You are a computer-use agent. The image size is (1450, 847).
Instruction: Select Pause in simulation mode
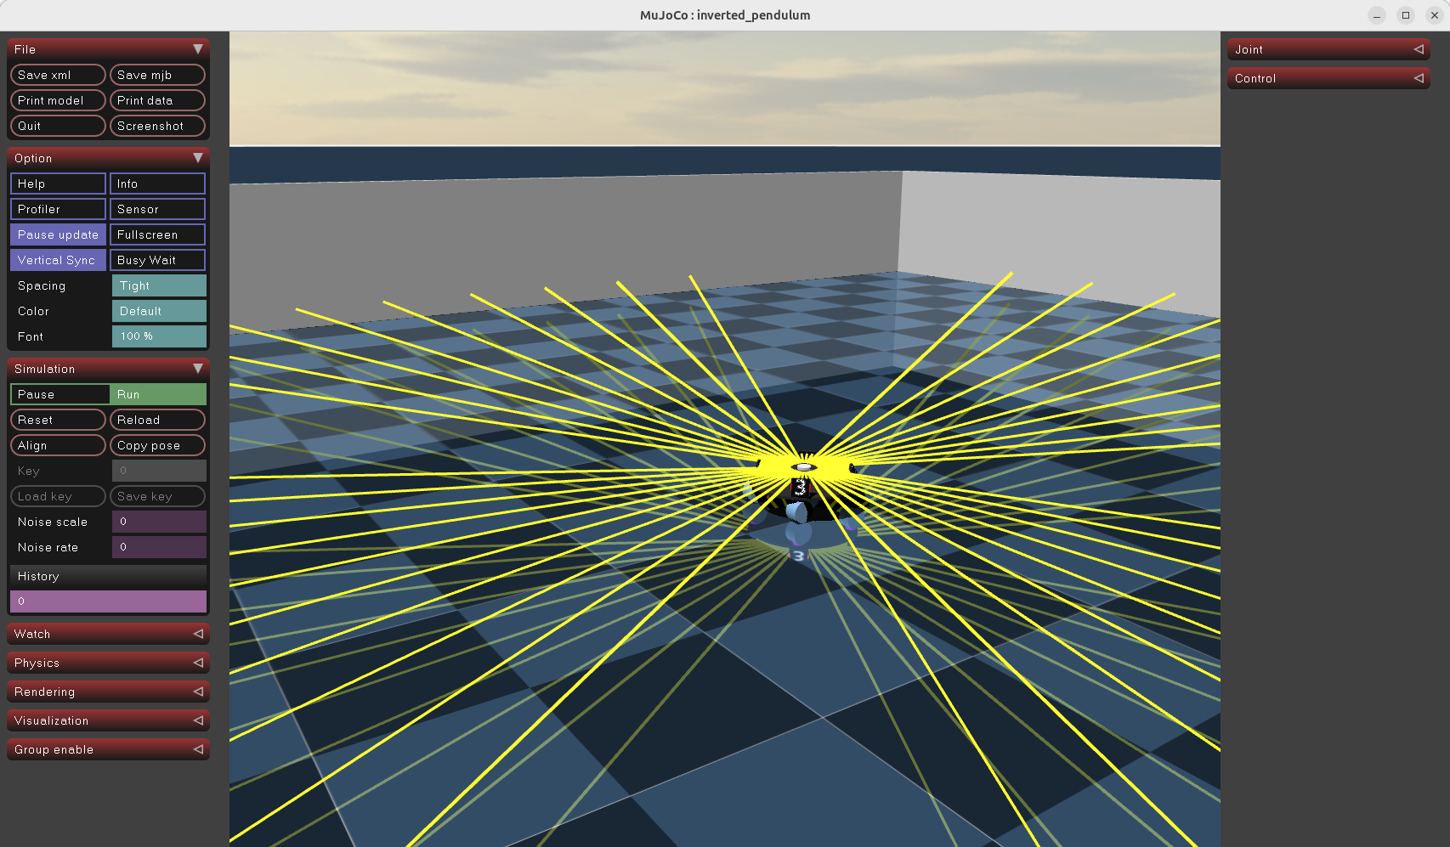(59, 394)
